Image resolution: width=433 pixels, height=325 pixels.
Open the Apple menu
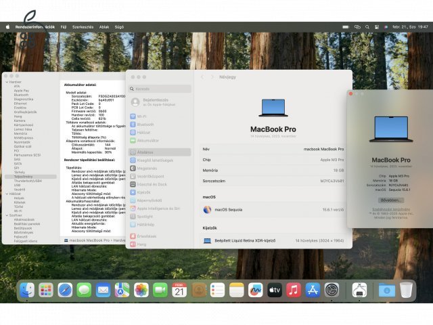7,27
